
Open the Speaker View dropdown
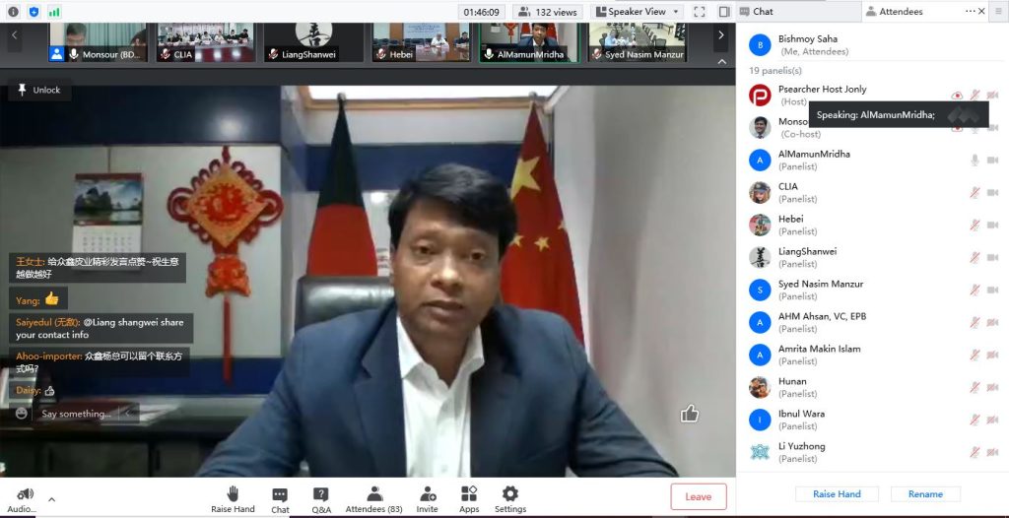coord(638,12)
